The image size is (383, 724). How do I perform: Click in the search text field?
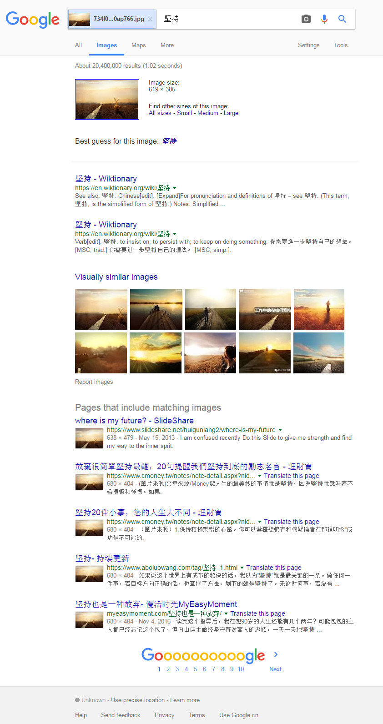click(227, 19)
